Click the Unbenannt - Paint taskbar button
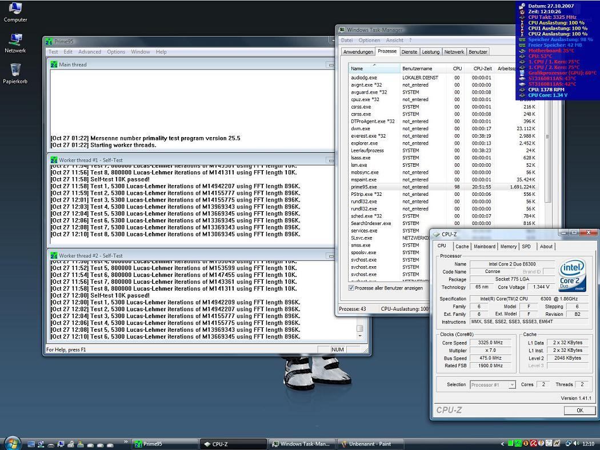 [370, 444]
